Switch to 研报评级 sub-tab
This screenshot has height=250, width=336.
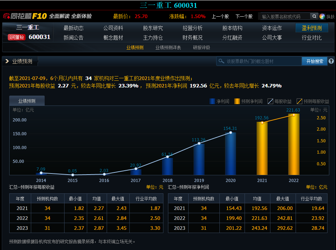(201, 47)
